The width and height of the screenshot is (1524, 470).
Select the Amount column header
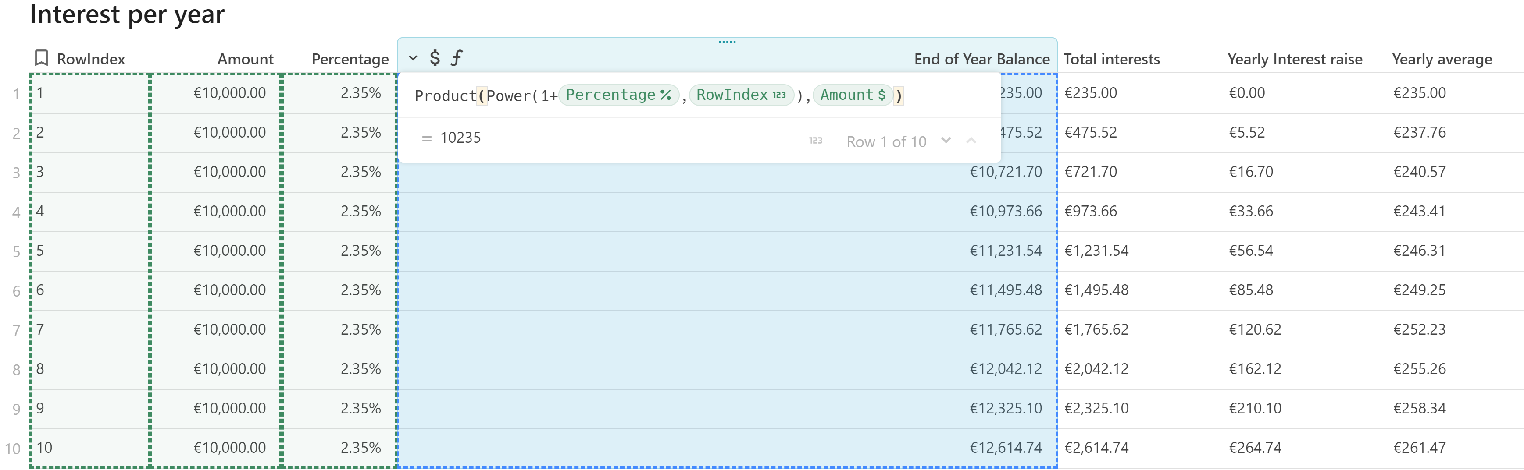click(x=245, y=59)
